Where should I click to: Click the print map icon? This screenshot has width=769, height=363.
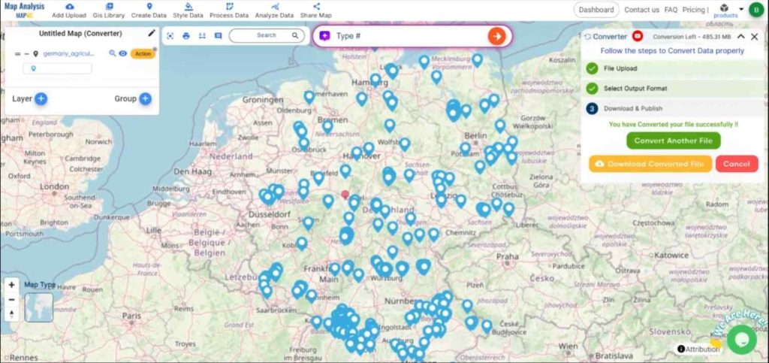point(185,35)
